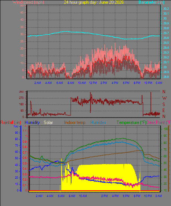Screen dimensions: 171x206
Task: Click the Rainfall (.in) legend label
Action: pos(10,122)
